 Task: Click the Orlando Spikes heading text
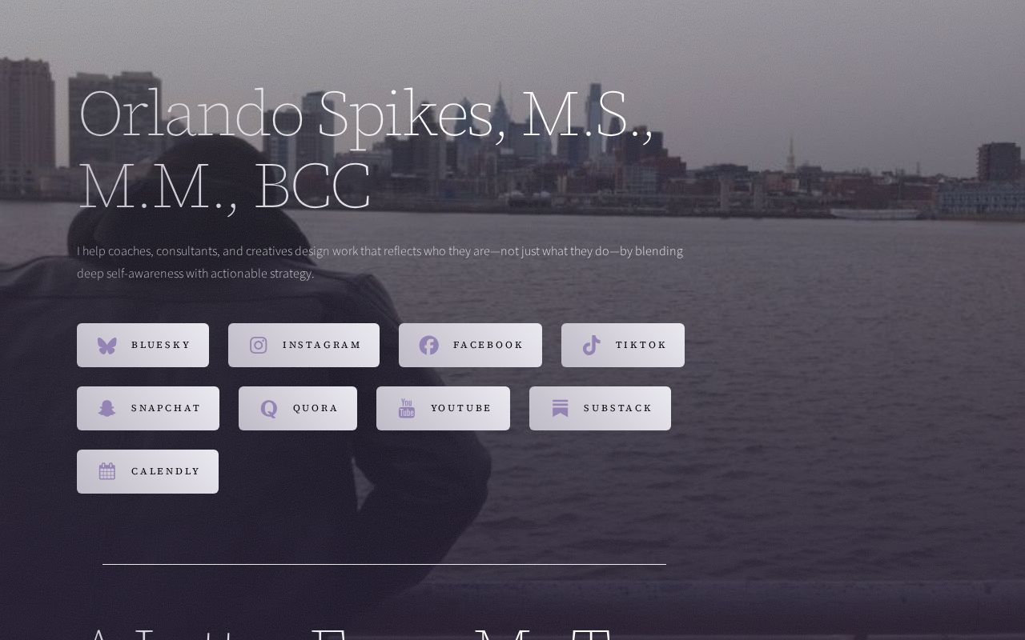point(366,150)
